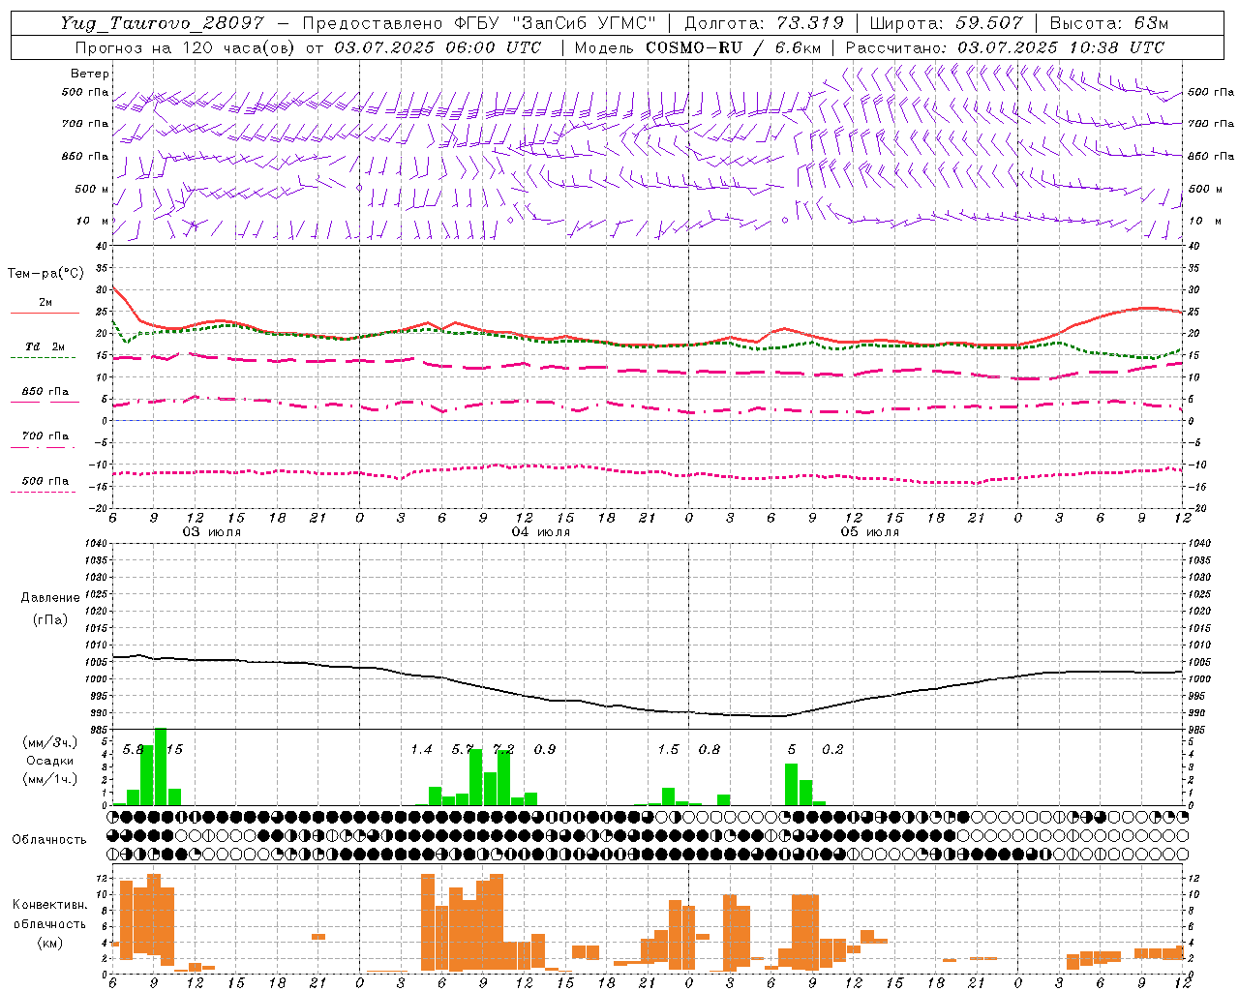
Task: Click the green dashed Td 2м legend line
Action: pos(44,357)
